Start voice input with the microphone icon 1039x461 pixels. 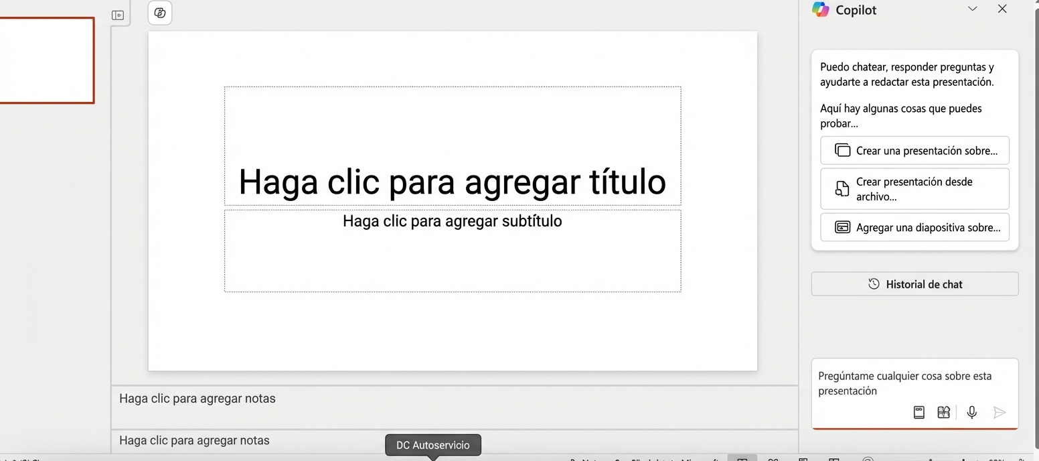pyautogui.click(x=971, y=412)
